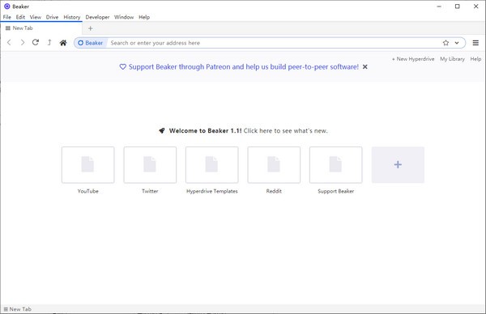Open the hamburger browser menu
The height and width of the screenshot is (314, 486).
pos(475,43)
